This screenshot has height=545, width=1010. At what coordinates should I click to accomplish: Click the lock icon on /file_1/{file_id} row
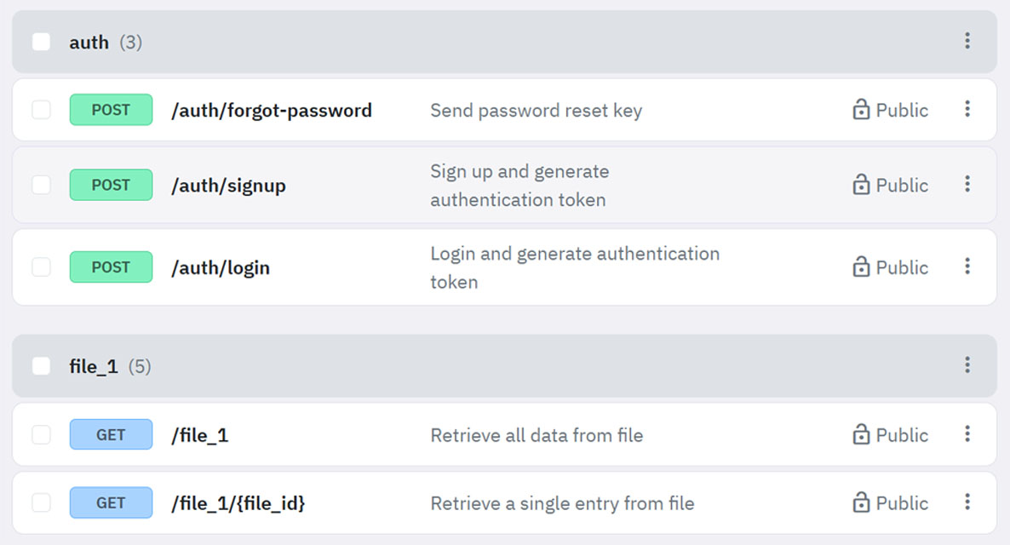pos(860,502)
